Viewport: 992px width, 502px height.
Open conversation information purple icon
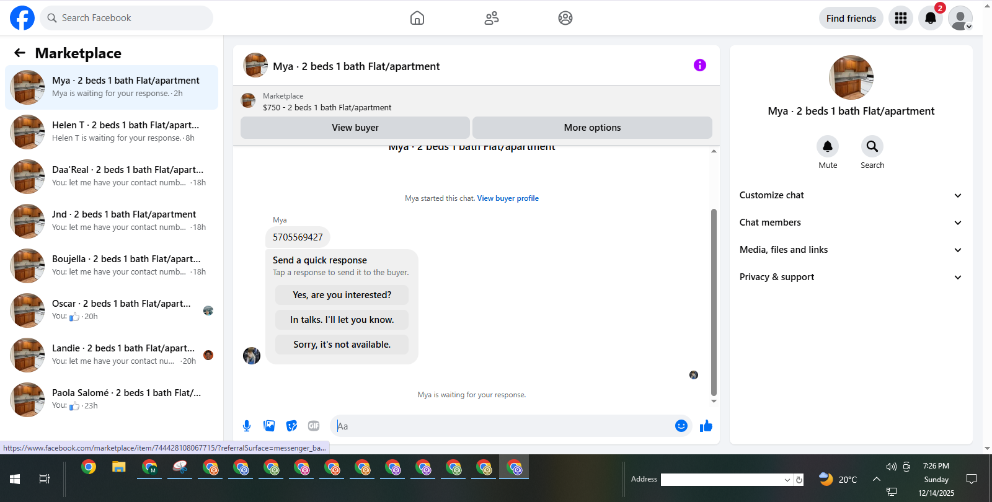coord(700,65)
